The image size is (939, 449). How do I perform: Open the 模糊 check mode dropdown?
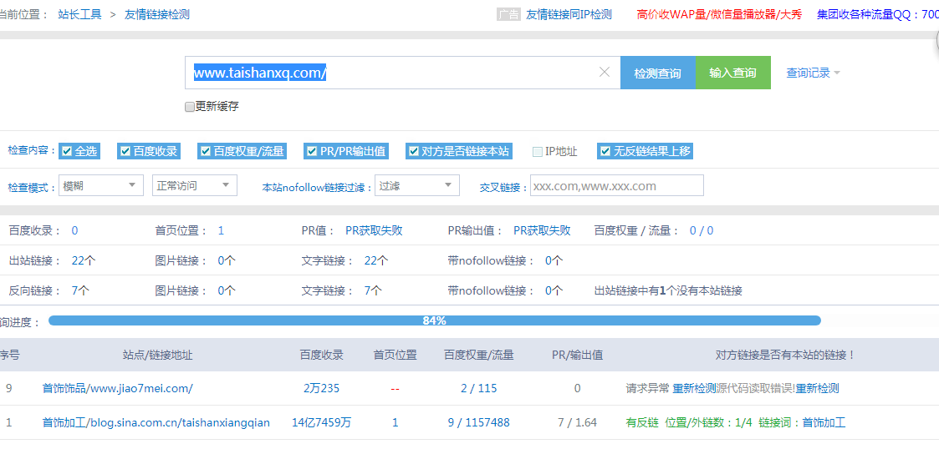(x=101, y=185)
